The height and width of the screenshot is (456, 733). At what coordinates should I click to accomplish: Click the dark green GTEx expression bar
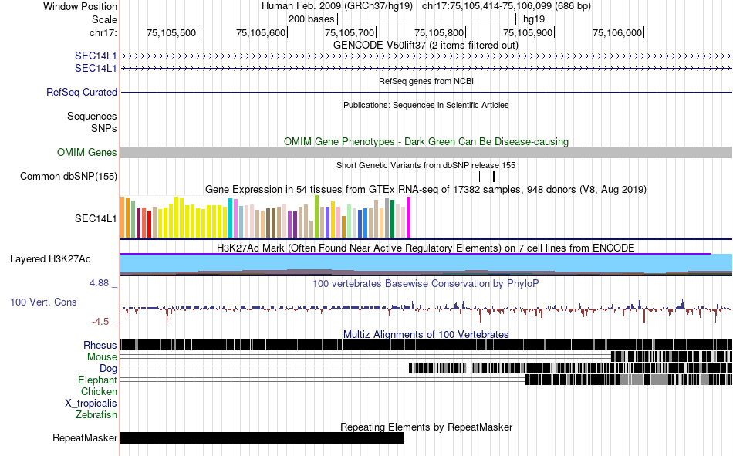click(393, 219)
